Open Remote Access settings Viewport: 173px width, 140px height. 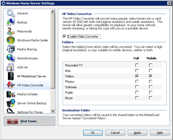pos(28,58)
